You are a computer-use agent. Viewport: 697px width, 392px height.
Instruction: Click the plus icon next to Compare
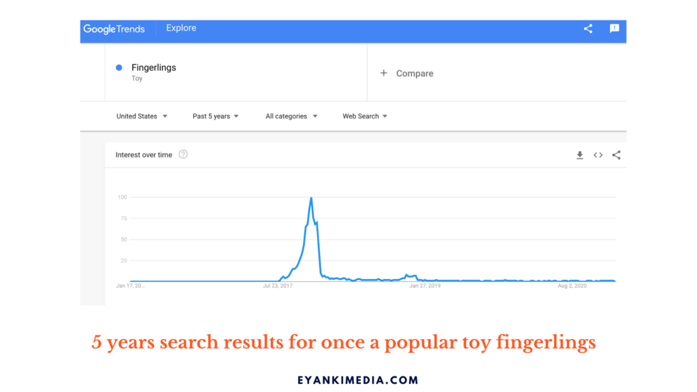click(384, 73)
